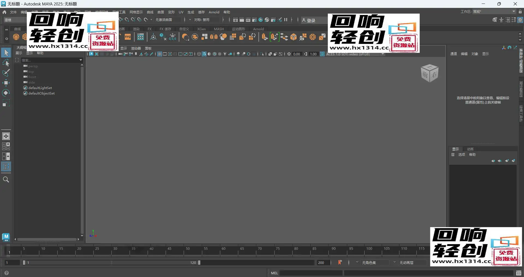Switch to the XGen shelf tab

[201, 29]
